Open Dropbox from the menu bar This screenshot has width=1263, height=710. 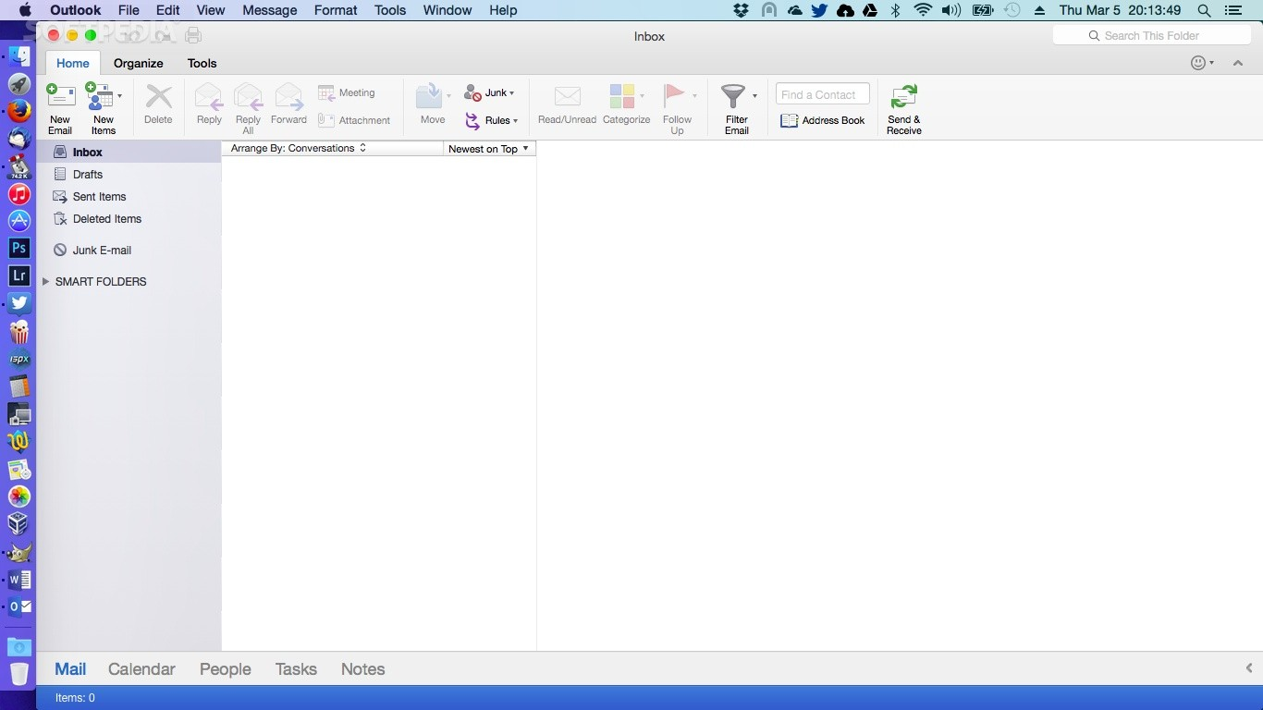(741, 10)
